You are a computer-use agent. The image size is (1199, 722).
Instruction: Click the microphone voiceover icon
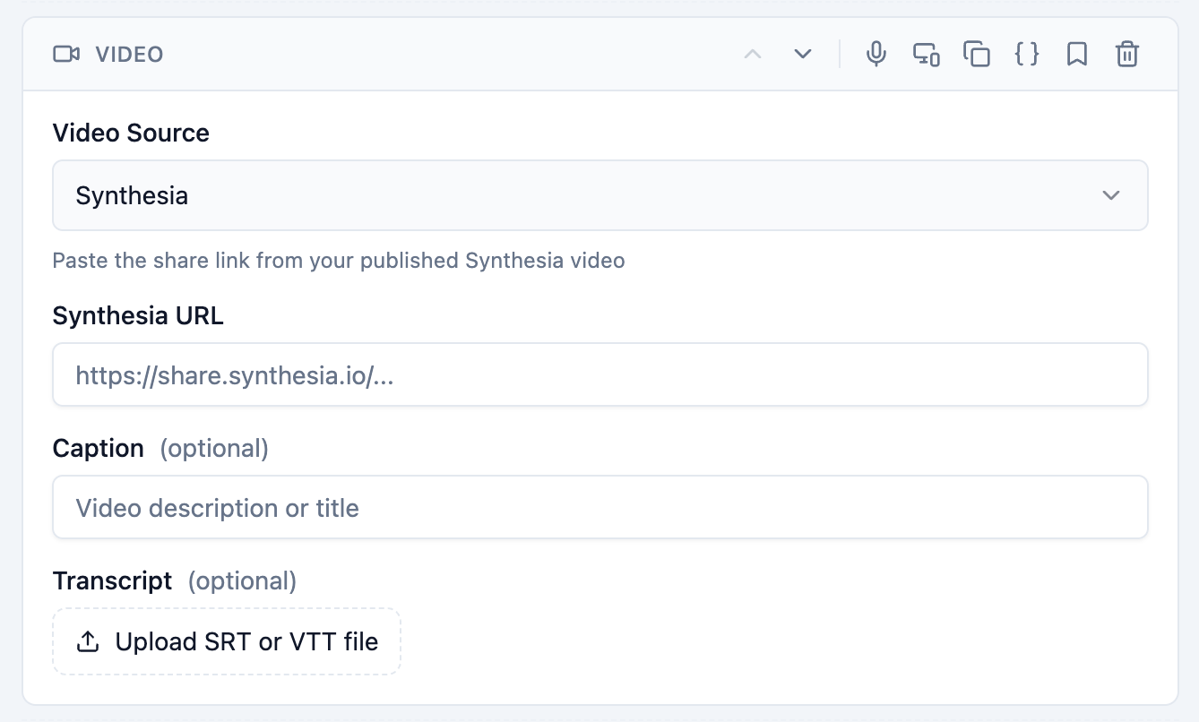(x=876, y=54)
